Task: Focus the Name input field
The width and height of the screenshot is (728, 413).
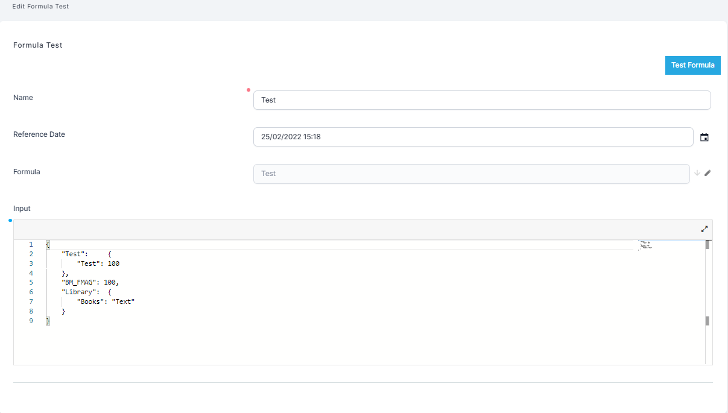Action: 481,100
